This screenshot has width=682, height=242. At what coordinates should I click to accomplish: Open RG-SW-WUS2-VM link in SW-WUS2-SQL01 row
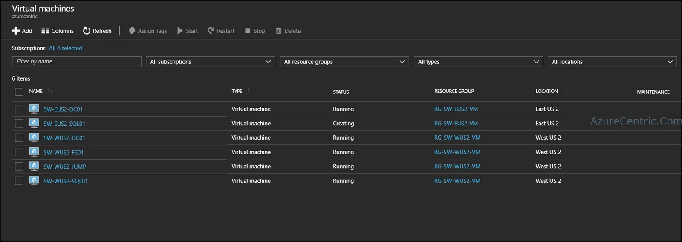pos(457,181)
